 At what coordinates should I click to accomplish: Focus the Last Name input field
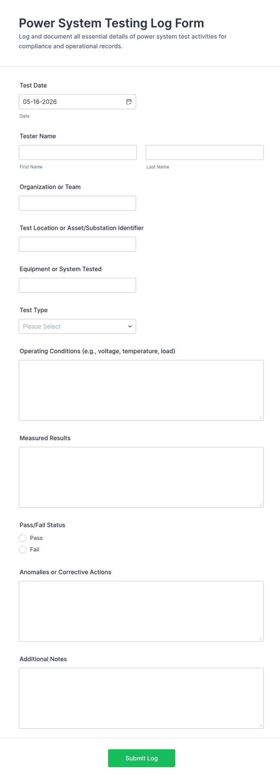[x=205, y=152]
